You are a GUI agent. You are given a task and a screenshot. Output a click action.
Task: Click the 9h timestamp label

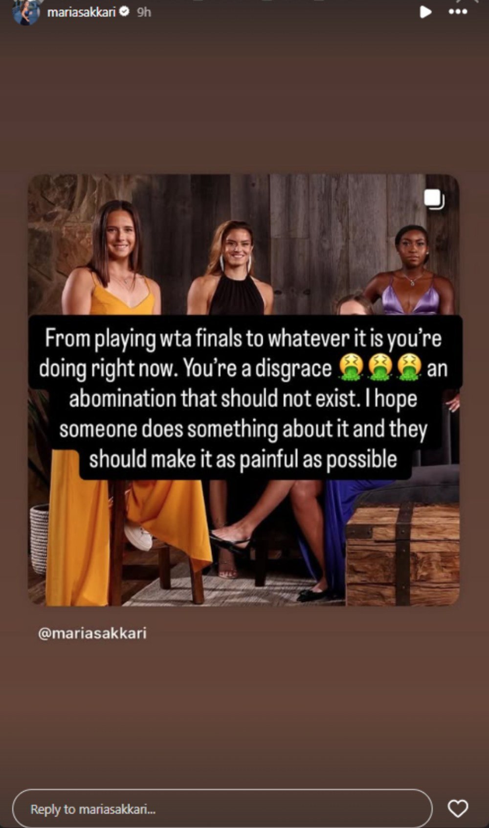(x=144, y=12)
